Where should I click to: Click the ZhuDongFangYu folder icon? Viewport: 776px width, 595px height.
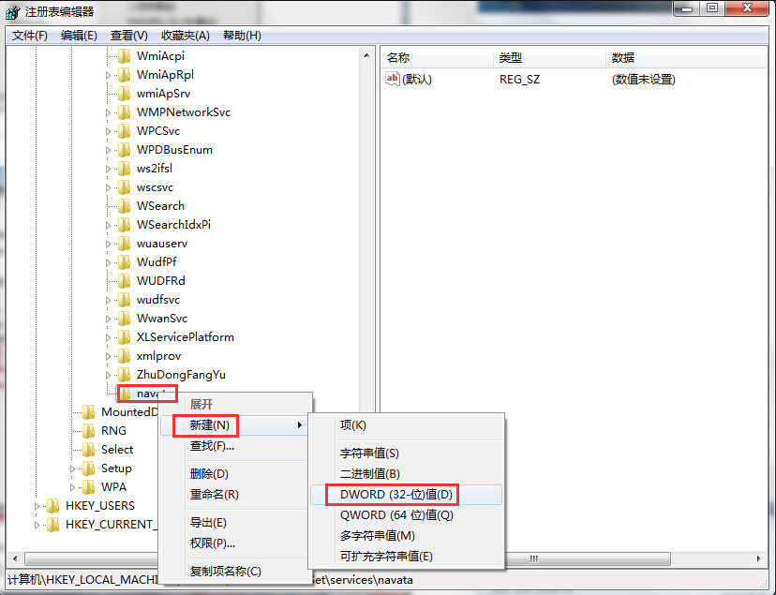coord(125,375)
